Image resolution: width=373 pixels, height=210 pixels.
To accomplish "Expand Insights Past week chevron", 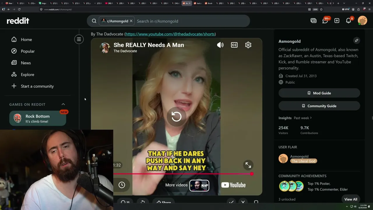I will tap(311, 118).
